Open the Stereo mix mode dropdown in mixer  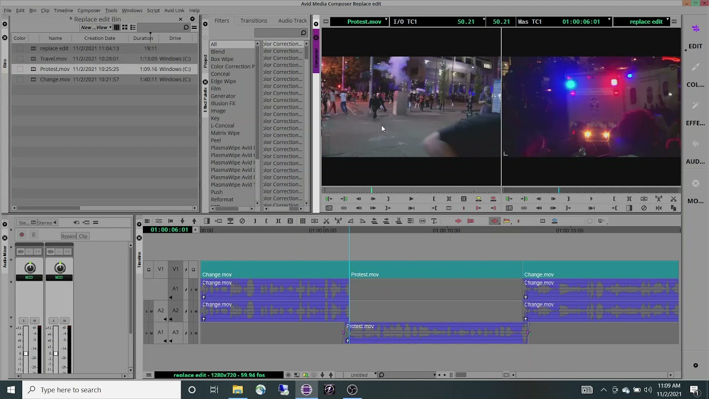click(47, 223)
